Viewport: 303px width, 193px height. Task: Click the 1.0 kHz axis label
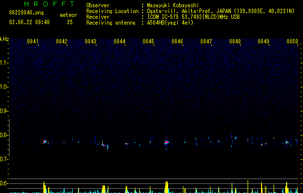coord(4,87)
